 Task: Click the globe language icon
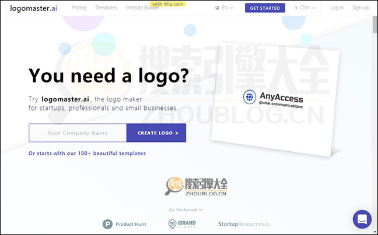click(x=217, y=8)
